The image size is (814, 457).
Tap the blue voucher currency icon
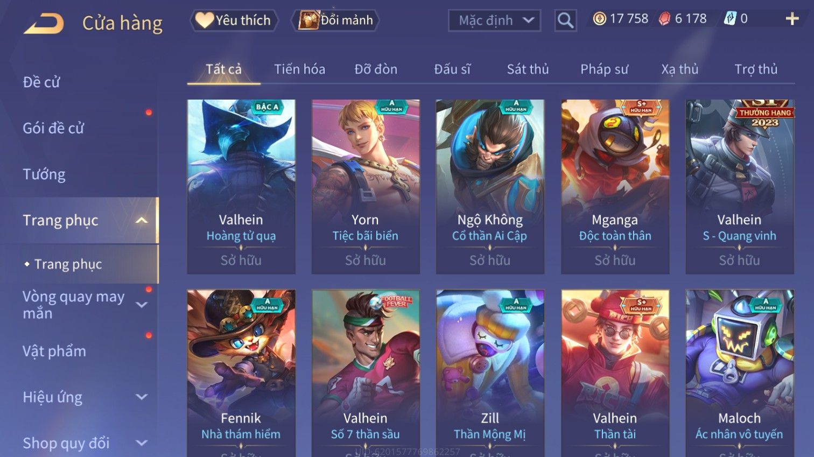[x=729, y=19]
